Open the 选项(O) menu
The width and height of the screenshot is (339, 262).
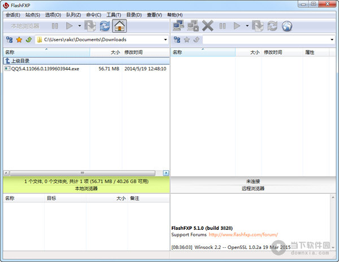[x=53, y=15]
